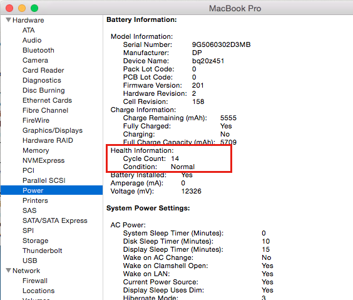Select Hardware RAID in the sidebar
353x300 pixels.
click(48, 140)
